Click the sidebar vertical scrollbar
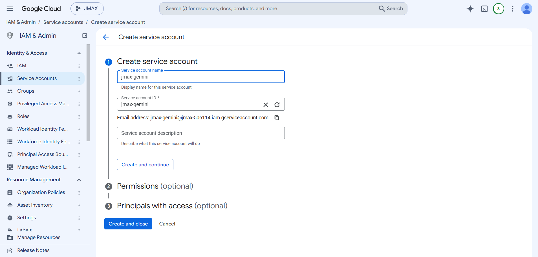 click(x=88, y=93)
